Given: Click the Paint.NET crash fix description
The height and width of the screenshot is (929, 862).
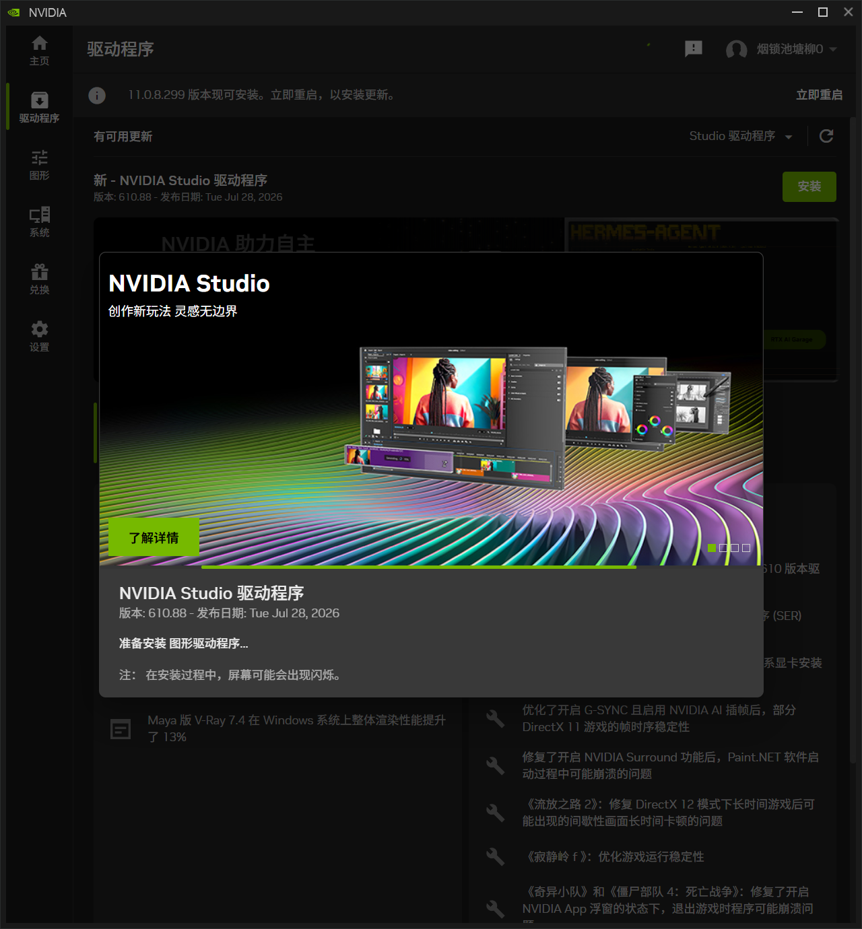Looking at the screenshot, I should 671,765.
